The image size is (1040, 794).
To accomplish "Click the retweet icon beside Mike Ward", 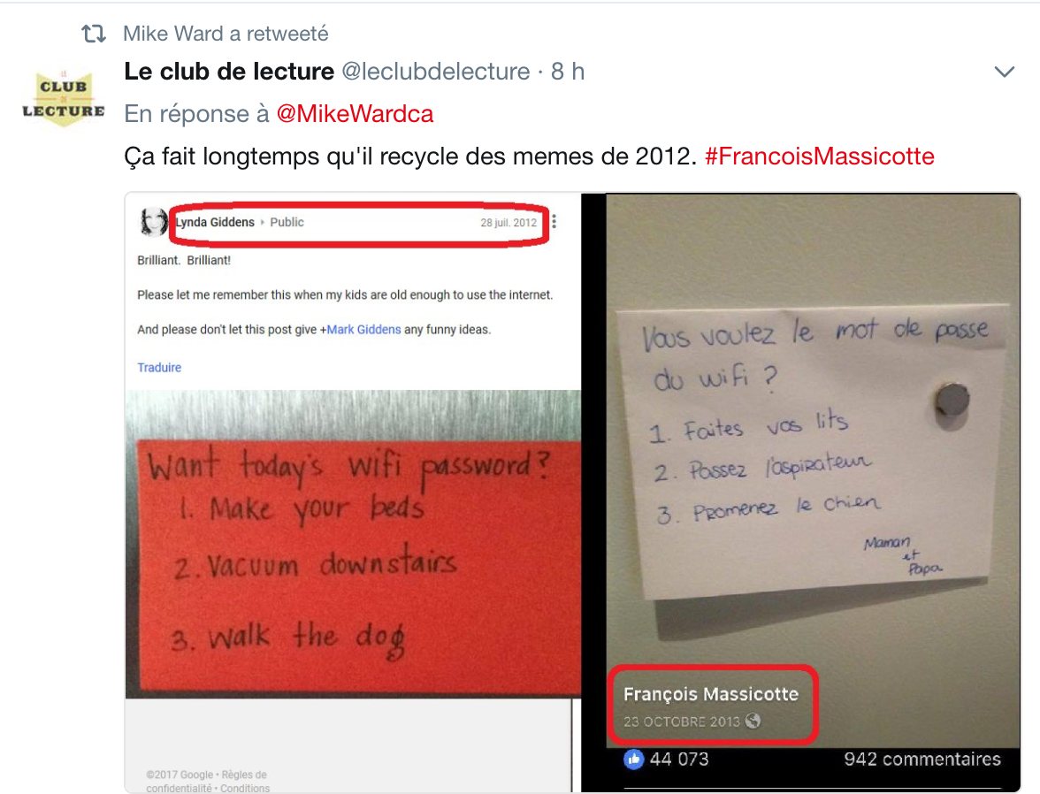I will coord(94,34).
